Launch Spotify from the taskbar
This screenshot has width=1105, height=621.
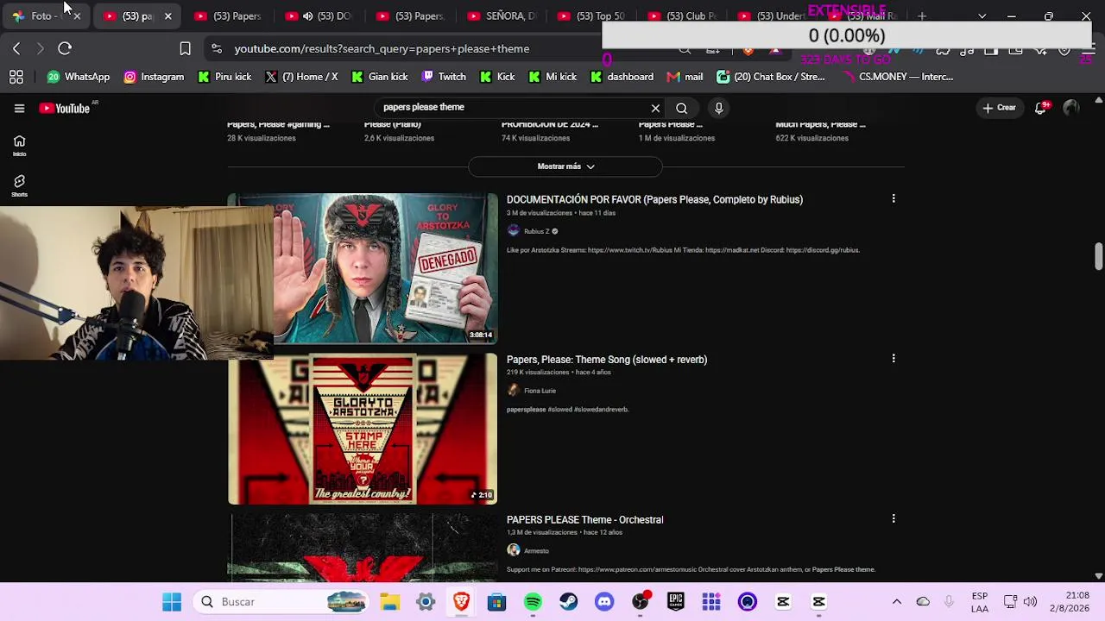[x=533, y=602]
